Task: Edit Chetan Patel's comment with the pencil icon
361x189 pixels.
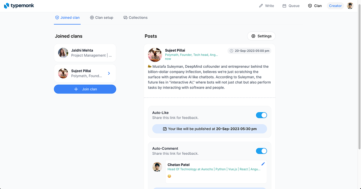Action: point(263,164)
